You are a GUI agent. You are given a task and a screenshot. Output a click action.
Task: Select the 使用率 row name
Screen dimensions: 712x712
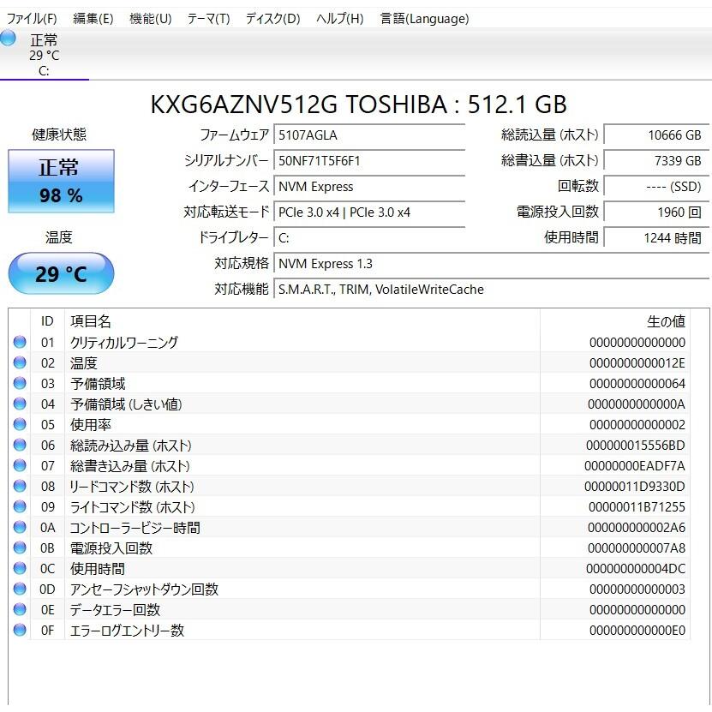coord(90,425)
